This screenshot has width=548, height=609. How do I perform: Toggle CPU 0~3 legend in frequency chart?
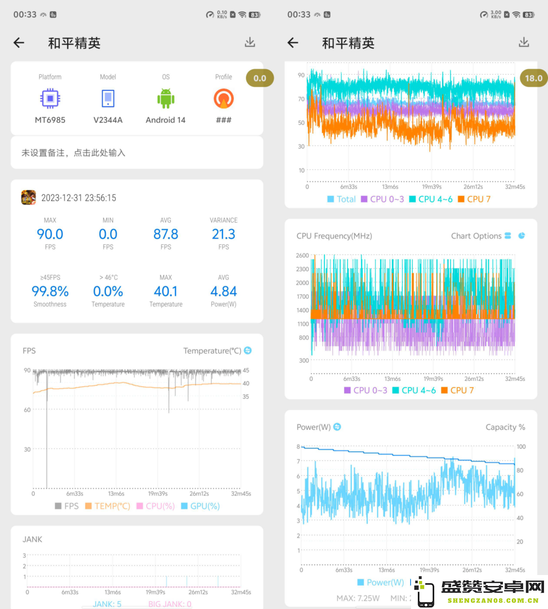(x=366, y=390)
